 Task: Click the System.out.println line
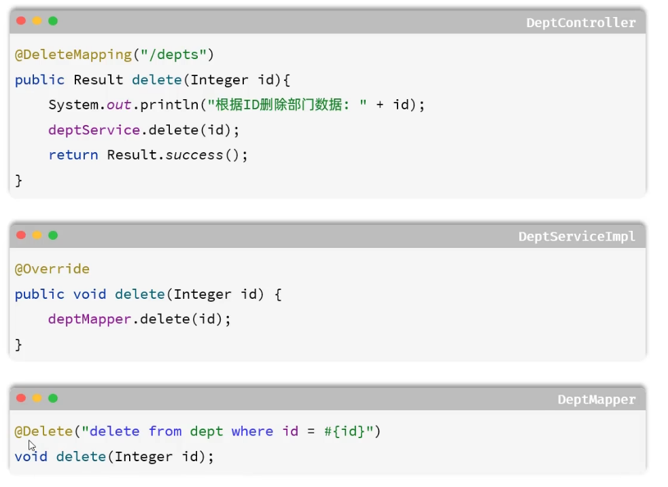(236, 105)
